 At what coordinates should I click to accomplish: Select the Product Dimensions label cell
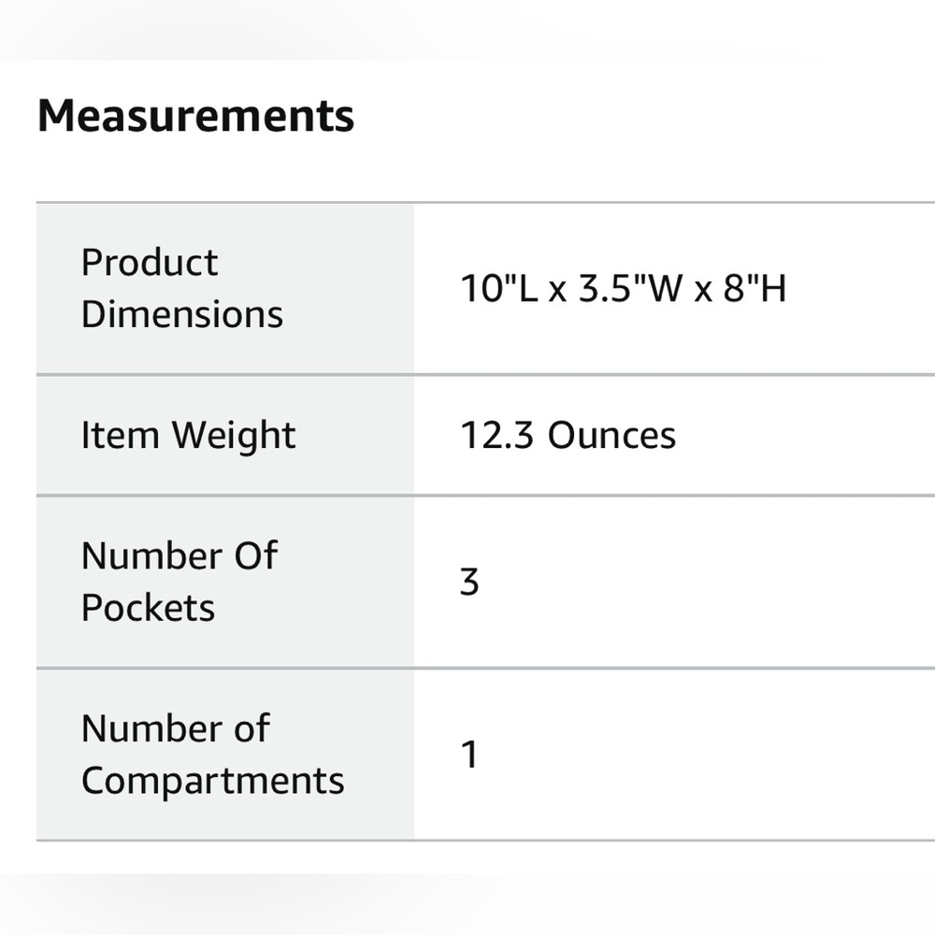(x=225, y=289)
